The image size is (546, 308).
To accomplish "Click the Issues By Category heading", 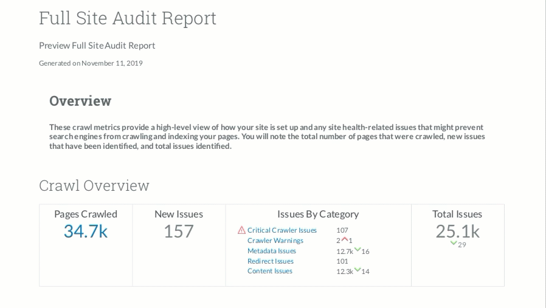I will coord(318,214).
